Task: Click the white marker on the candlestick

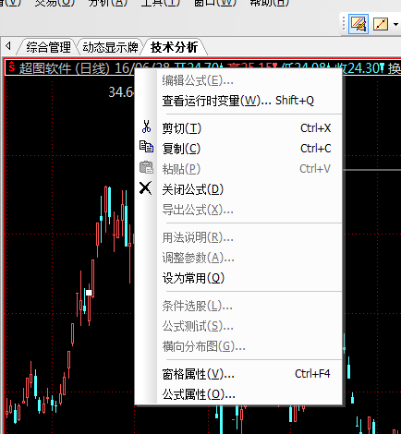Action: point(89,292)
